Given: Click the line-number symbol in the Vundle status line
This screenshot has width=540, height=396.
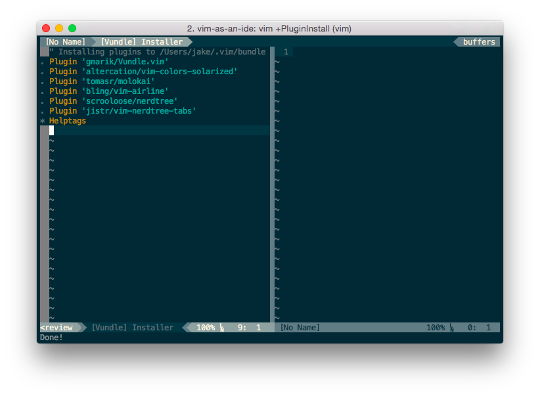Looking at the screenshot, I should point(222,328).
